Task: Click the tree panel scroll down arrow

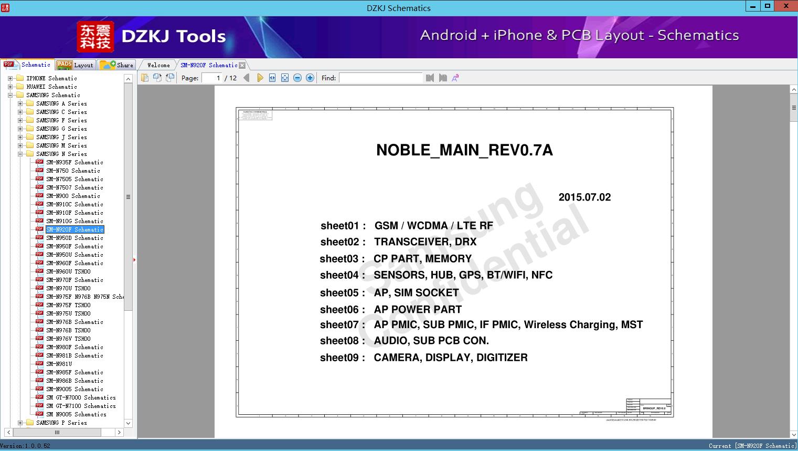Action: pos(128,423)
